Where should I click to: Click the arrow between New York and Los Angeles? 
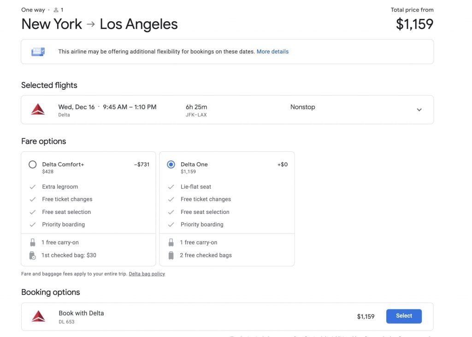[x=91, y=24]
